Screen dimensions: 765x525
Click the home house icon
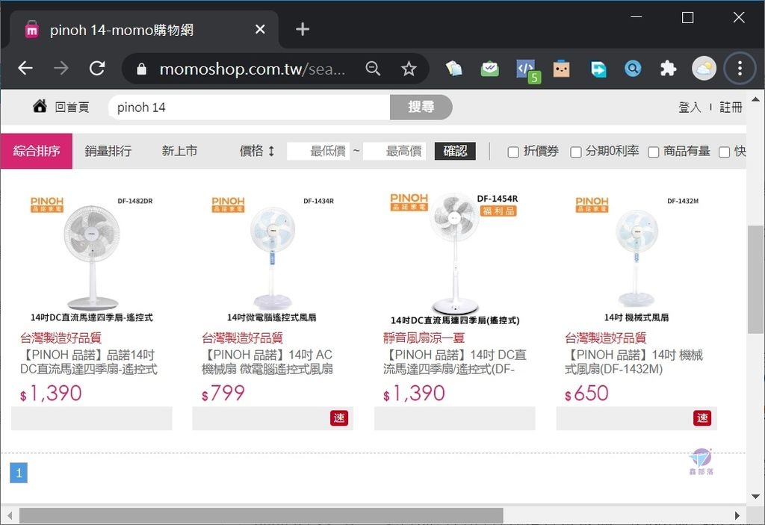[40, 106]
